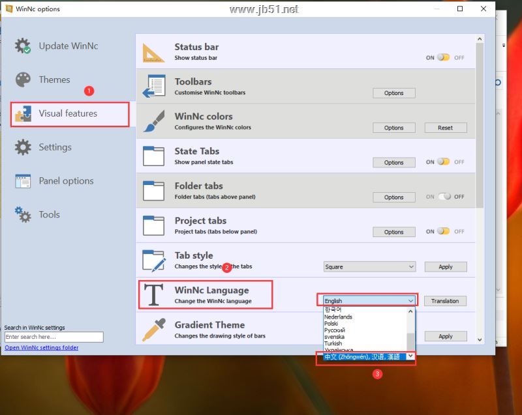The height and width of the screenshot is (415, 522).
Task: Click the Tools double-gear icon
Action: [23, 214]
